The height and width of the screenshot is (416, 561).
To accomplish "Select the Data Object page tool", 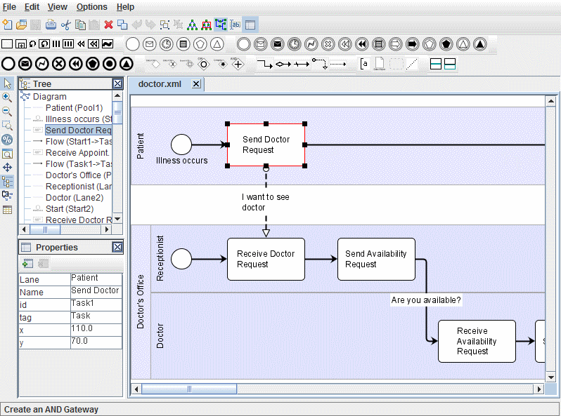I will (x=380, y=64).
